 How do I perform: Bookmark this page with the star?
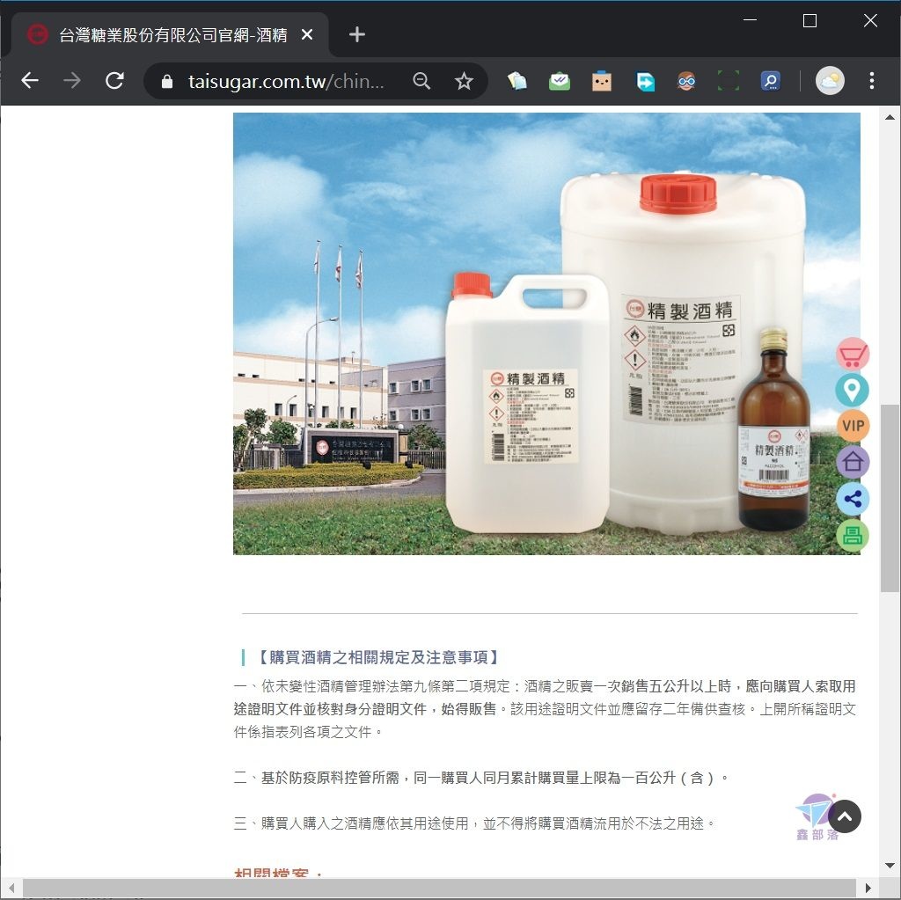(464, 81)
